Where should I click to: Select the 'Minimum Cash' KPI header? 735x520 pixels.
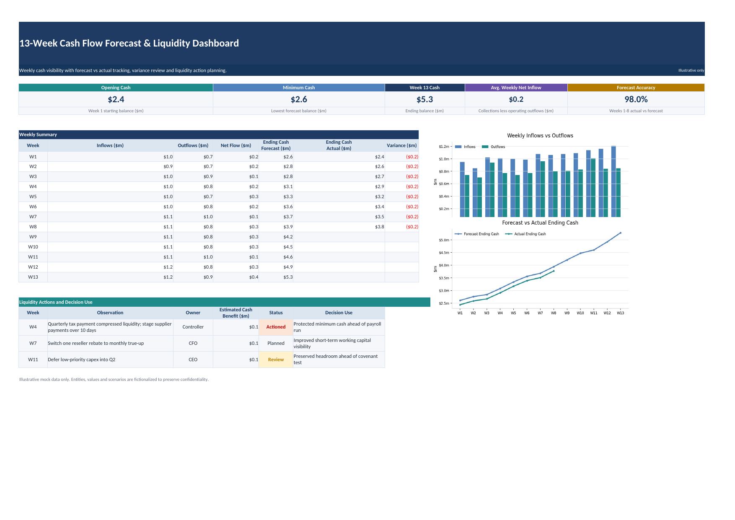click(x=299, y=88)
